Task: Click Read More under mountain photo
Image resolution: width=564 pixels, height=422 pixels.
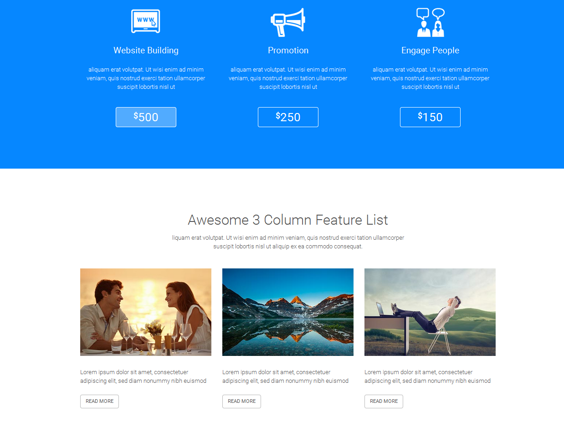Action: [x=241, y=401]
